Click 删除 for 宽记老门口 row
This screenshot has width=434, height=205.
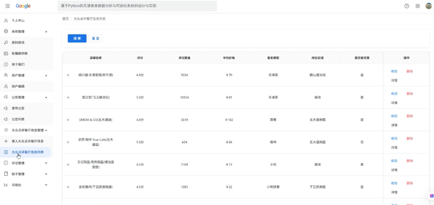[x=409, y=94]
